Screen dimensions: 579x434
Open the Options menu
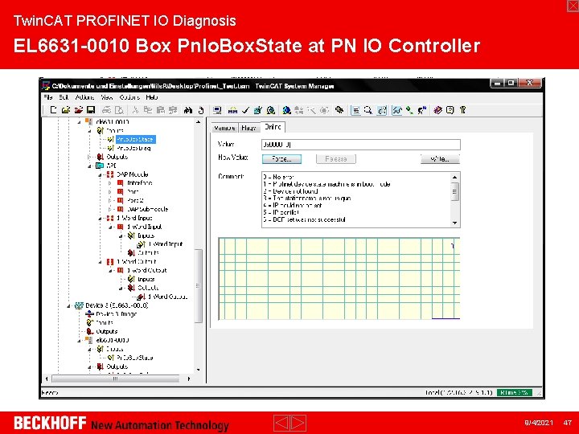point(129,97)
